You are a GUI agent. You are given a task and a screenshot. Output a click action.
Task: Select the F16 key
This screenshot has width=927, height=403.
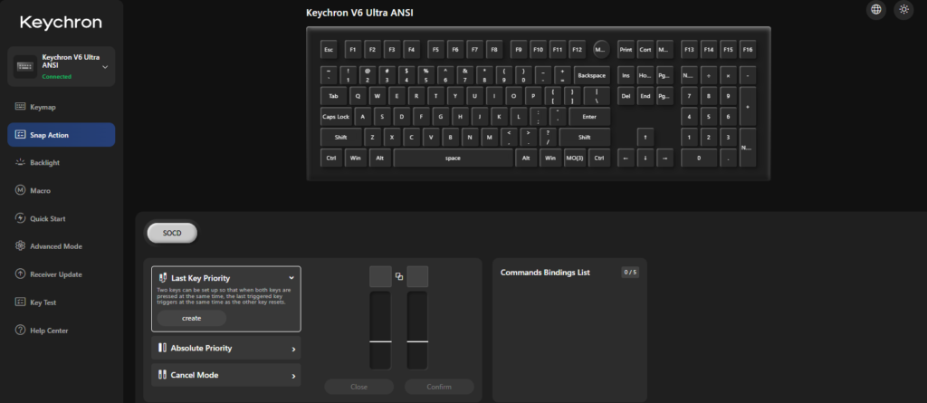(x=748, y=50)
